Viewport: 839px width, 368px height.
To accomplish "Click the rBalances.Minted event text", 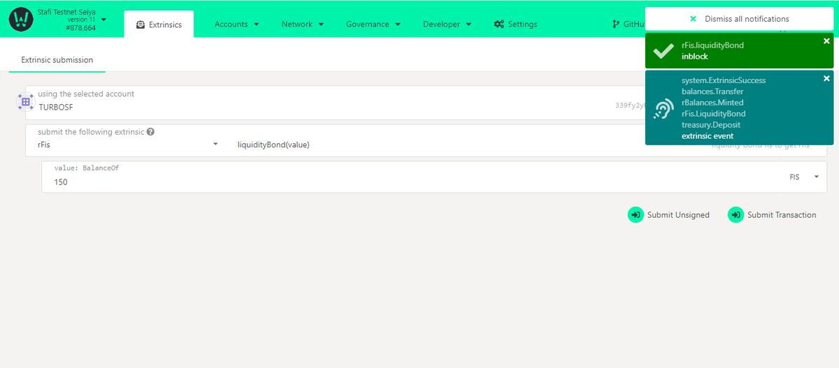I will pos(712,103).
